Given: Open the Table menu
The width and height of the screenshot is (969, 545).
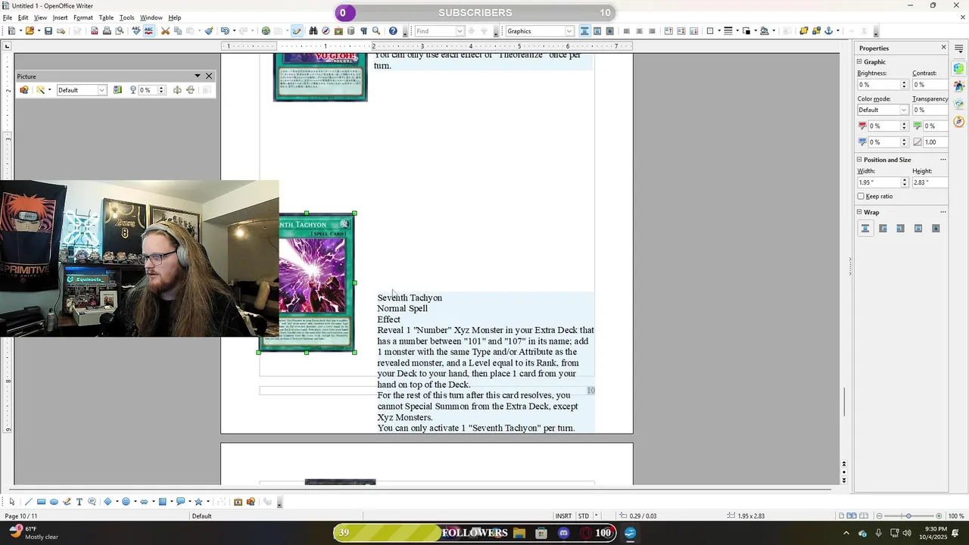Looking at the screenshot, I should coord(106,17).
